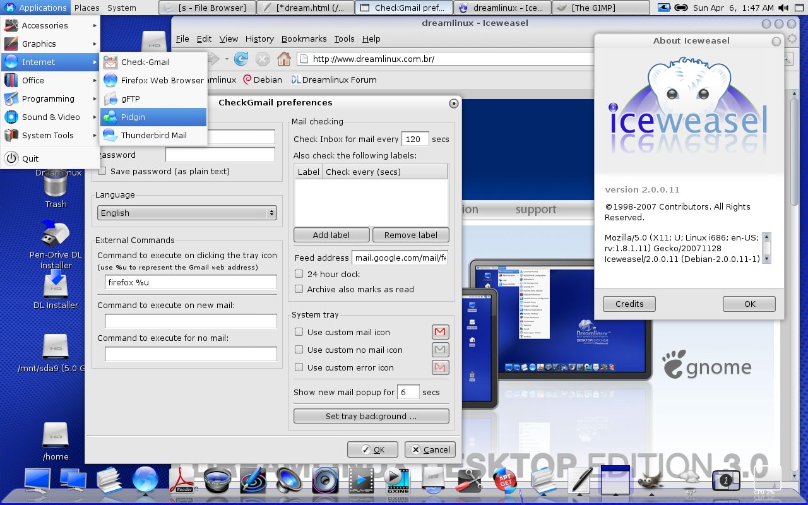The image size is (808, 505).
Task: Go to the Iceweasel home page icon
Action: point(284,59)
